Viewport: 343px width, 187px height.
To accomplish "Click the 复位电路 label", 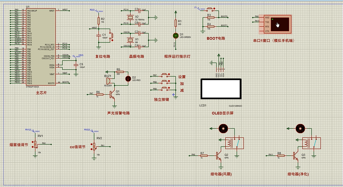I will click(x=103, y=56).
